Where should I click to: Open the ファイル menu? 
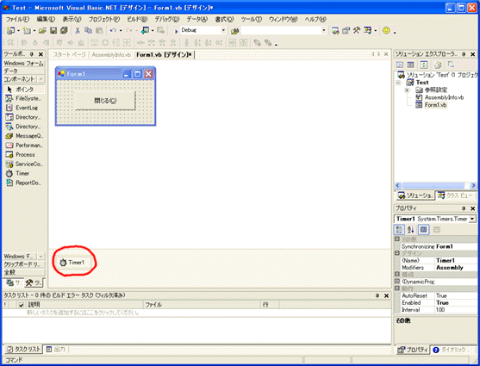[17, 19]
